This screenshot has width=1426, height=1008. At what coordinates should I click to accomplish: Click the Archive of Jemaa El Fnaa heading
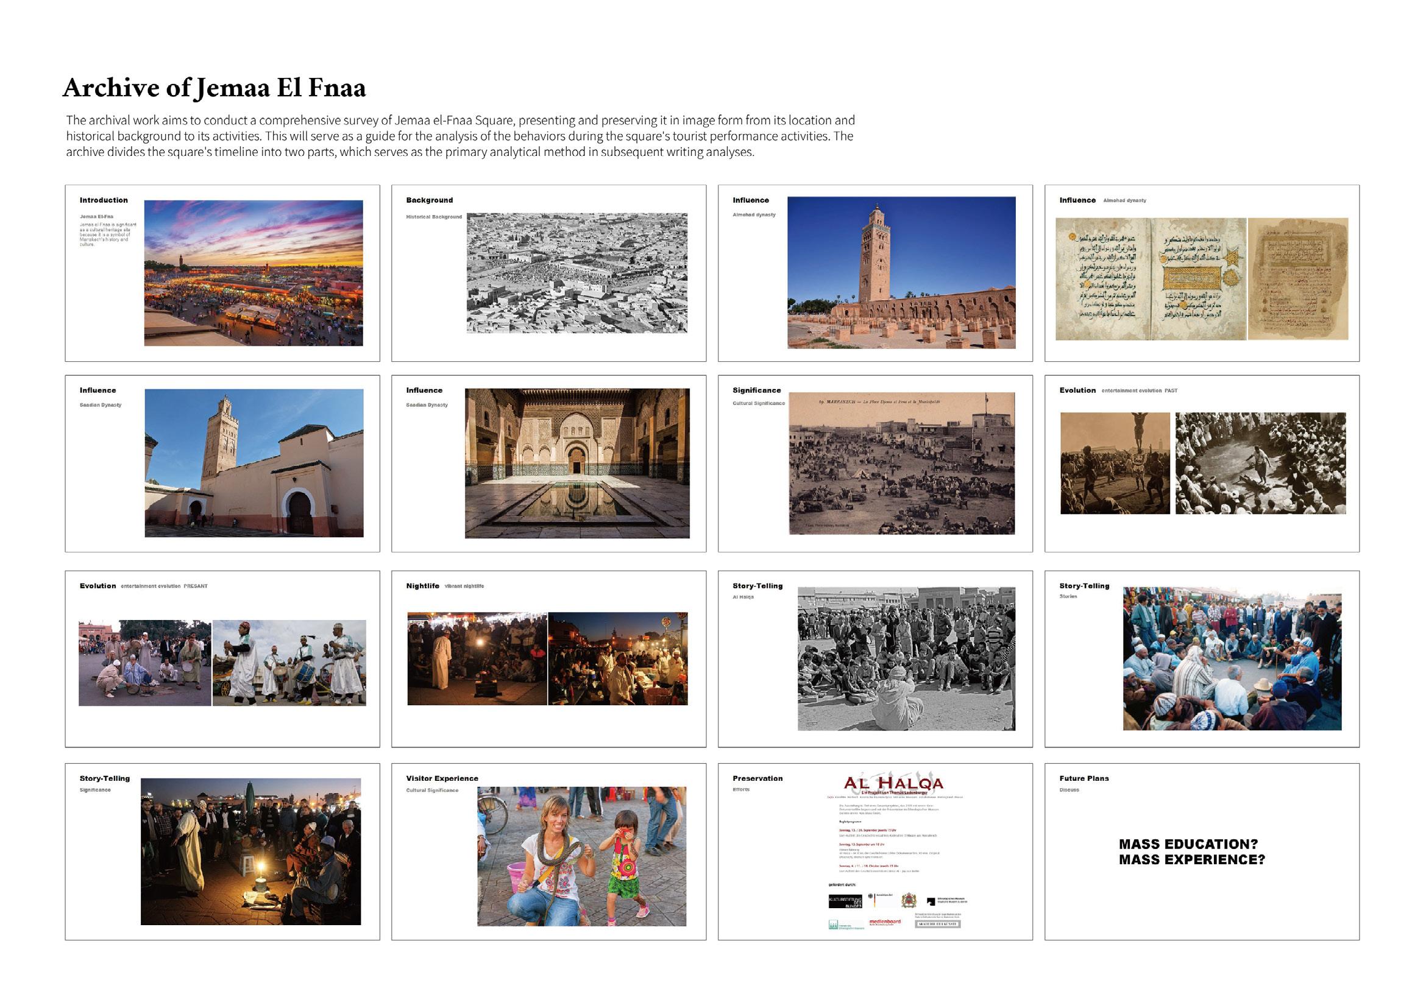pyautogui.click(x=215, y=88)
